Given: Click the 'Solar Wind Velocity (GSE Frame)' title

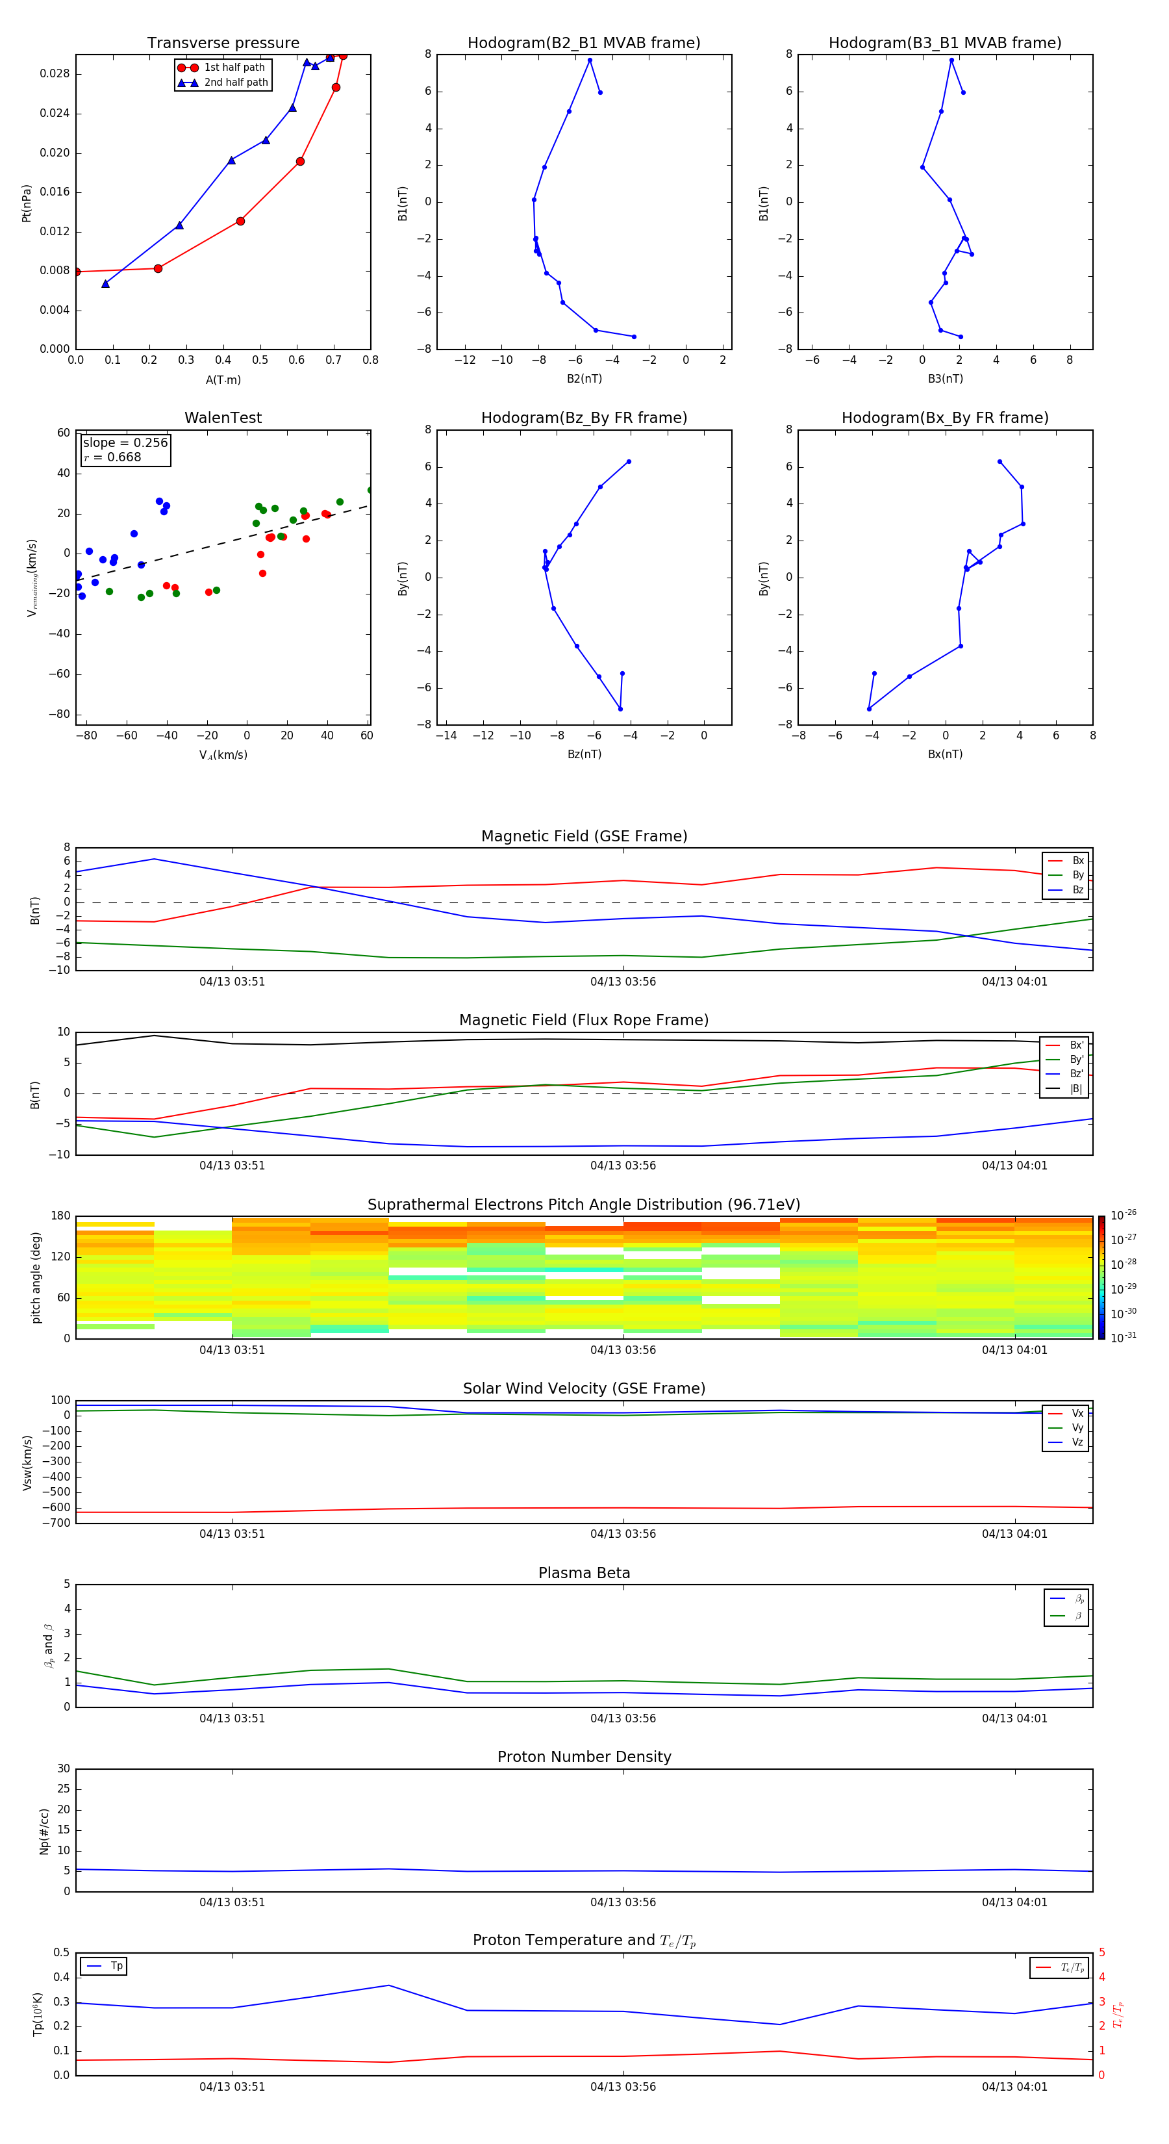Looking at the screenshot, I should [x=584, y=1389].
